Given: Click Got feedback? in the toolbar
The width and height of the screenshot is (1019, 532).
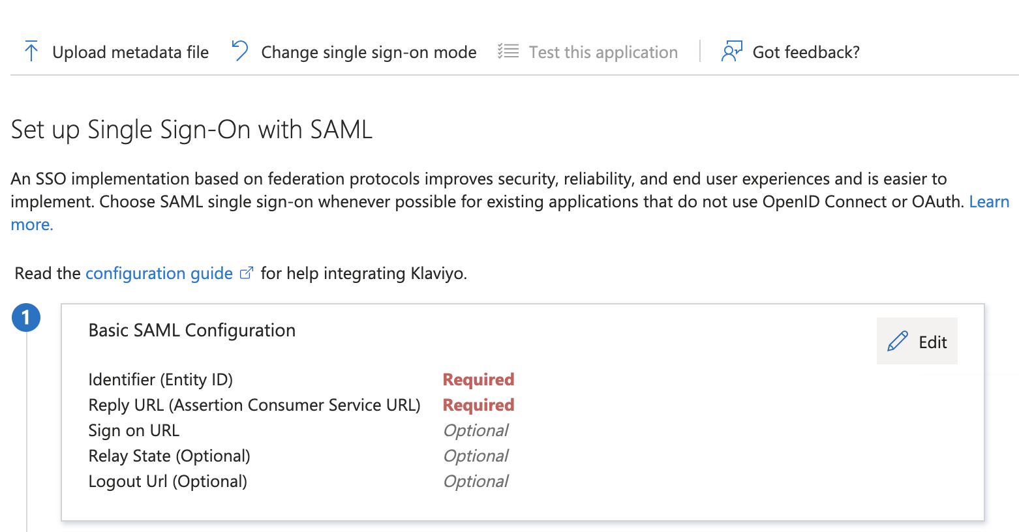Looking at the screenshot, I should [806, 52].
